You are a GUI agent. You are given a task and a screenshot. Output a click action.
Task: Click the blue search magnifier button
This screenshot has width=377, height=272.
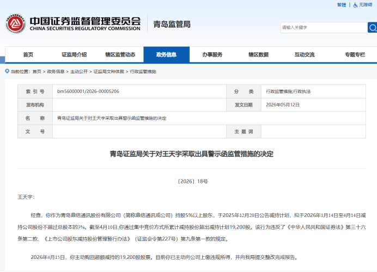click(x=373, y=27)
